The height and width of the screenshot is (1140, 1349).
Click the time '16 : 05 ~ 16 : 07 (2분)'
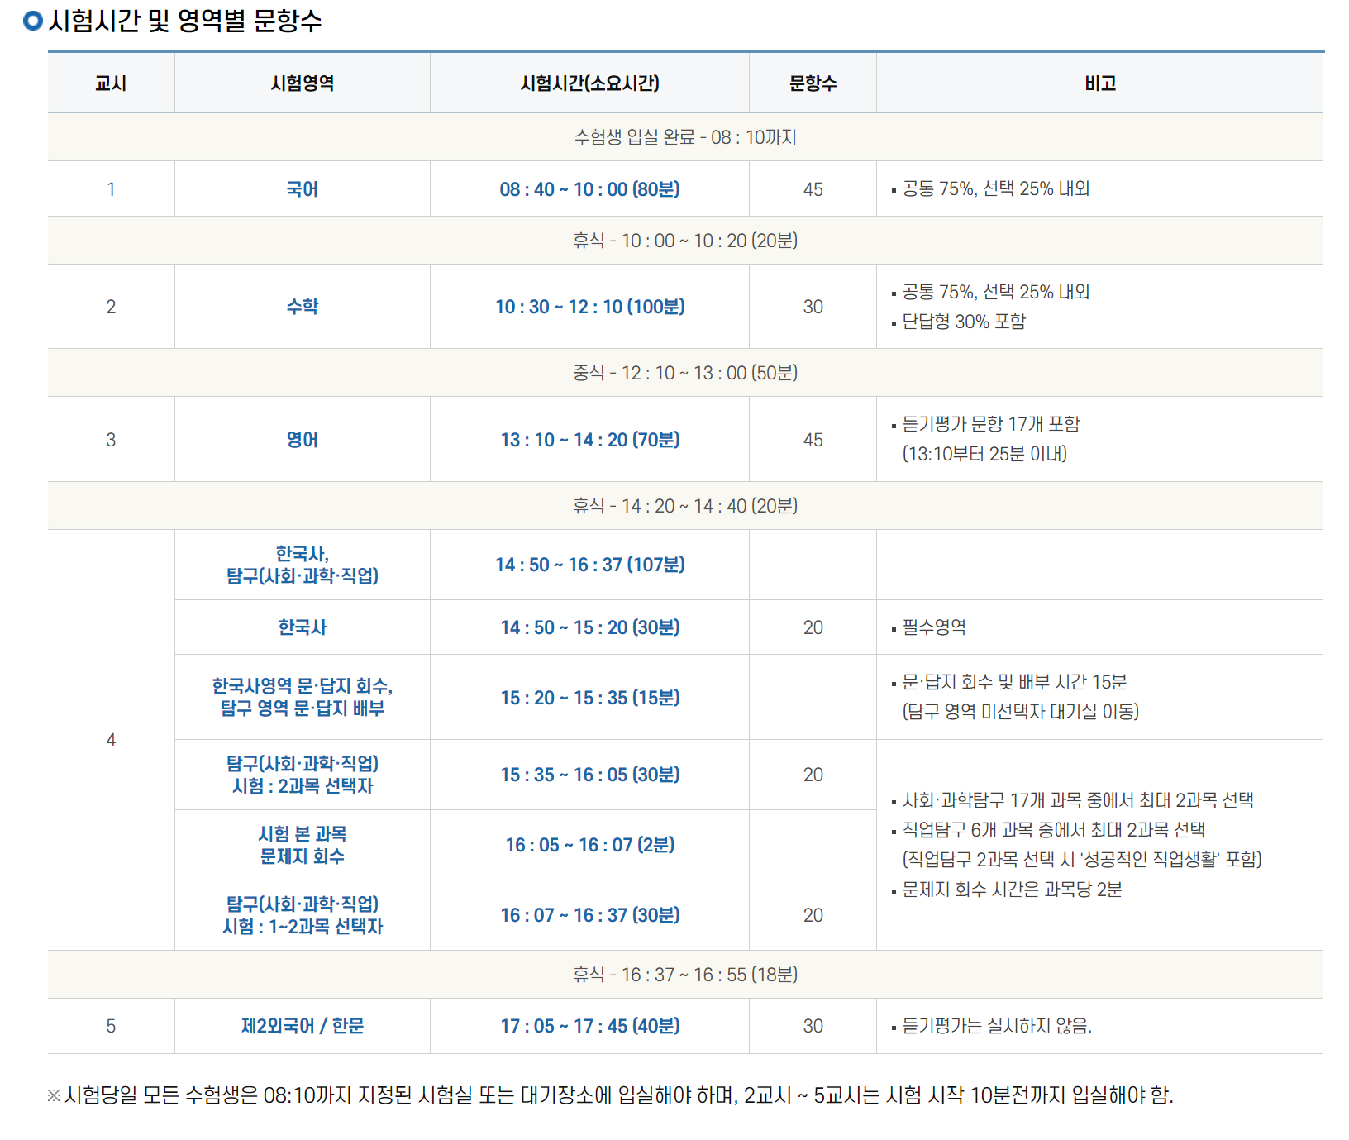[x=589, y=845]
